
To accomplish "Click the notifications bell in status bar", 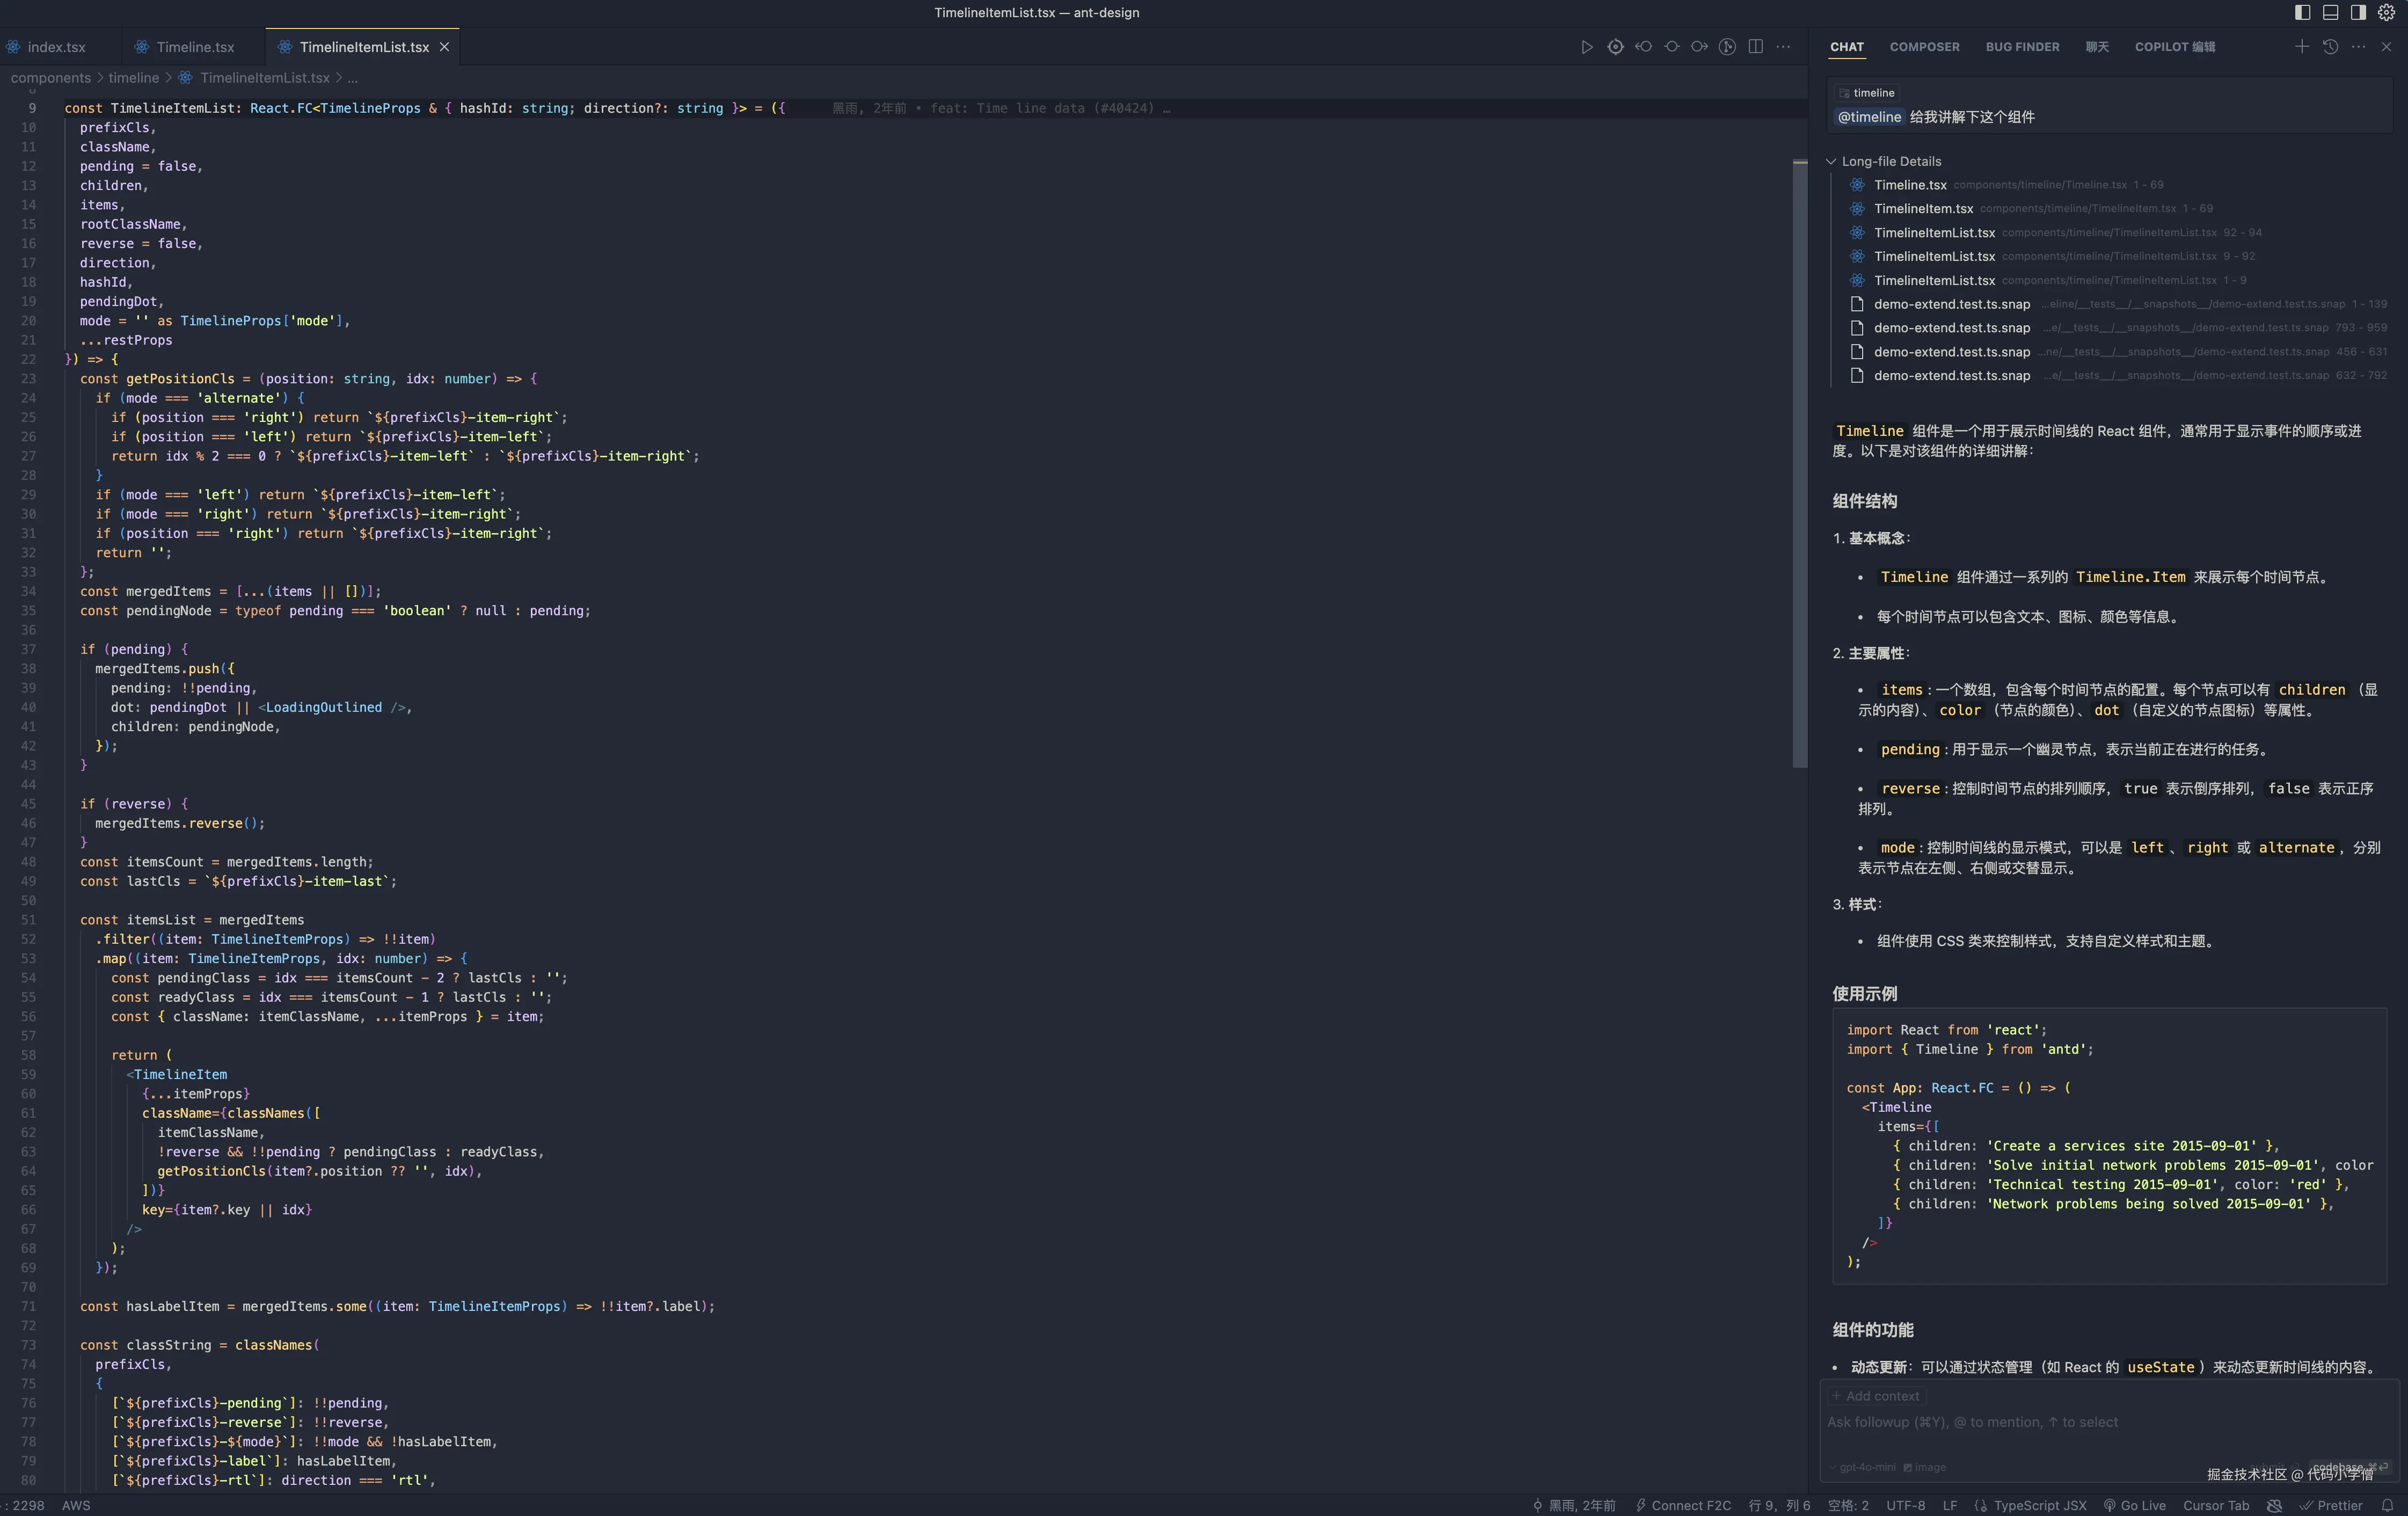I will (2387, 1505).
